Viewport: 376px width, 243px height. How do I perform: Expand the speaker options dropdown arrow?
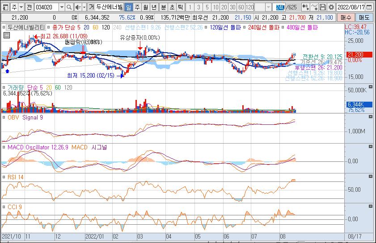[x=84, y=8]
